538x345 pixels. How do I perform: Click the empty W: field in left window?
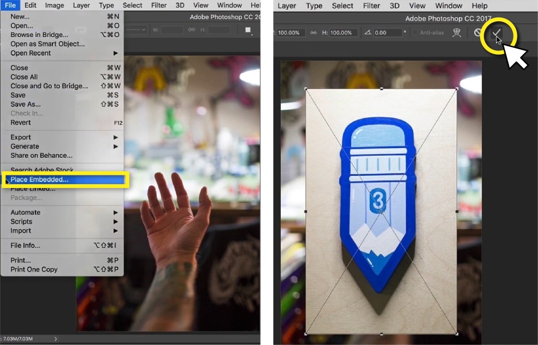[x=172, y=30]
